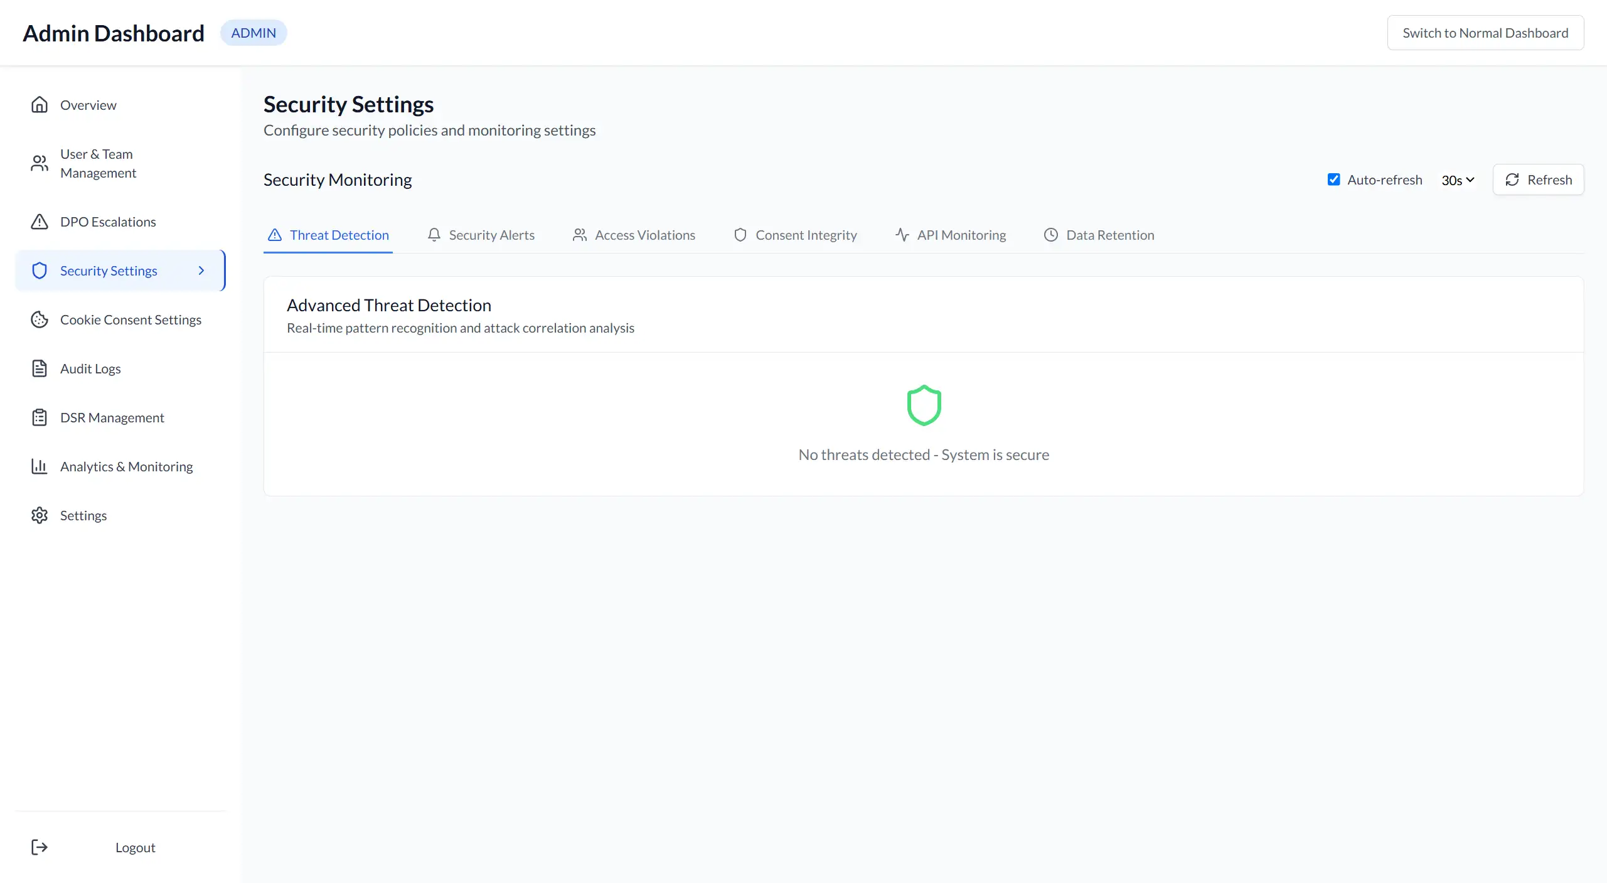The height and width of the screenshot is (883, 1607).
Task: Select the ADMIN badge next to title
Action: [x=253, y=33]
